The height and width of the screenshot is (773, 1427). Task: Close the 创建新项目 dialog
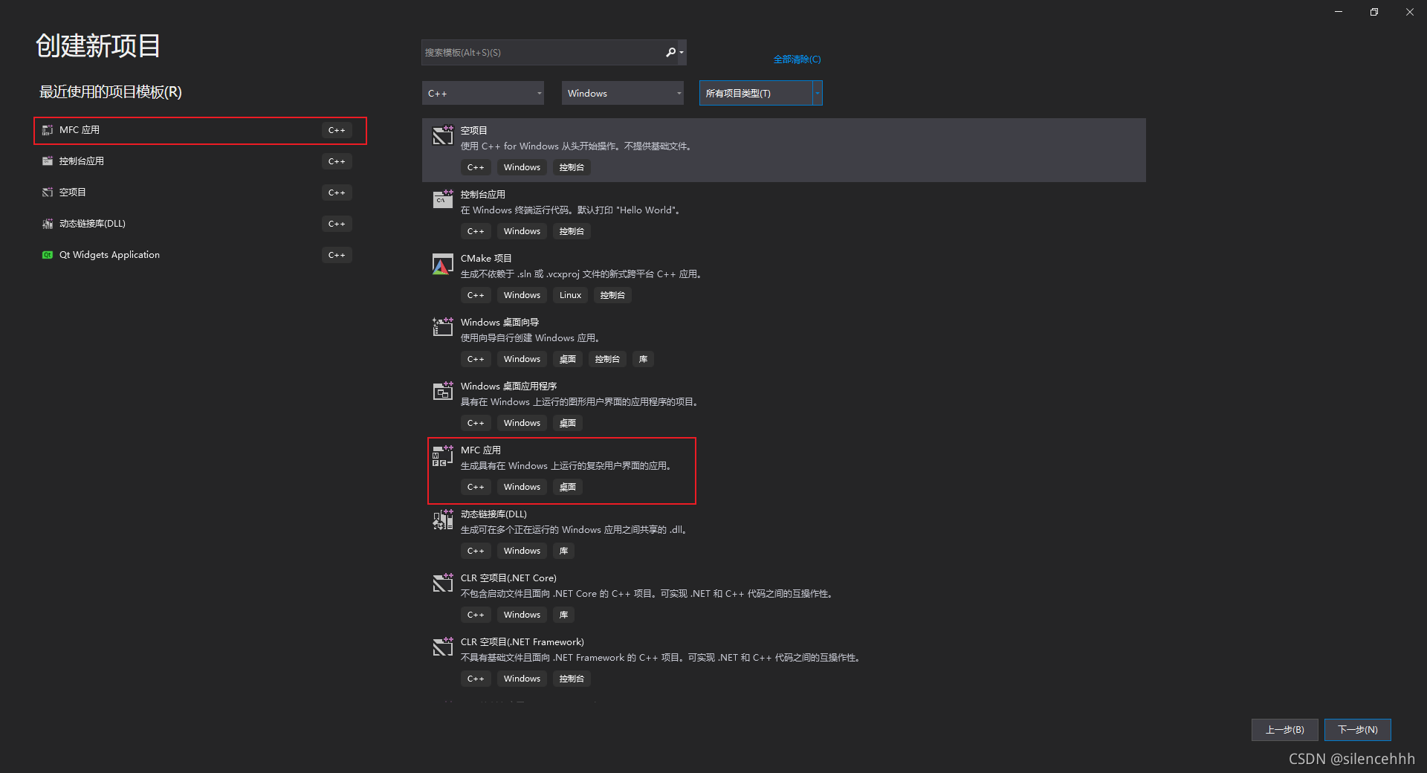(1410, 12)
